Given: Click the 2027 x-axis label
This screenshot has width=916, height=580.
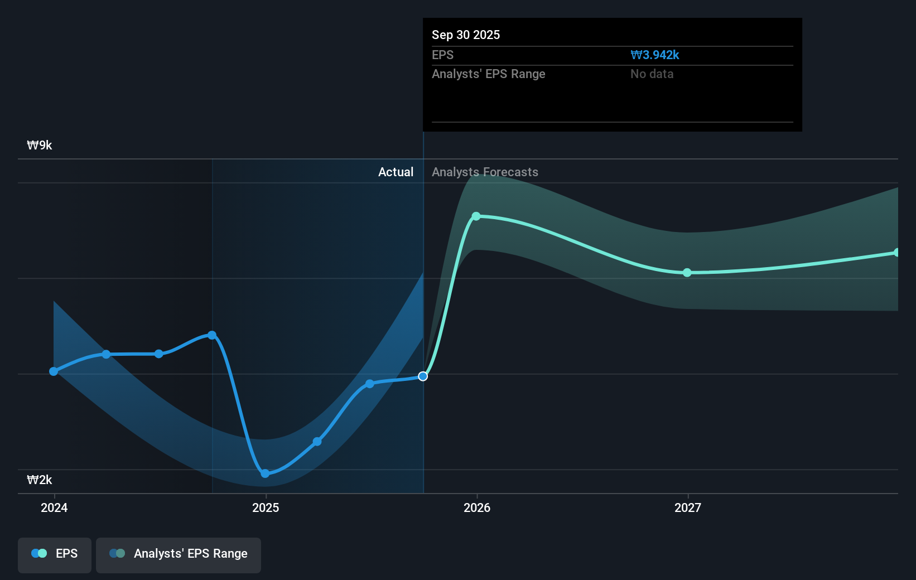Looking at the screenshot, I should pos(688,507).
